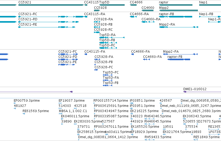Image resolution: width=221 pixels, height=141 pixels.
Task: Select the raptor gene bar
Action: tap(176, 5)
